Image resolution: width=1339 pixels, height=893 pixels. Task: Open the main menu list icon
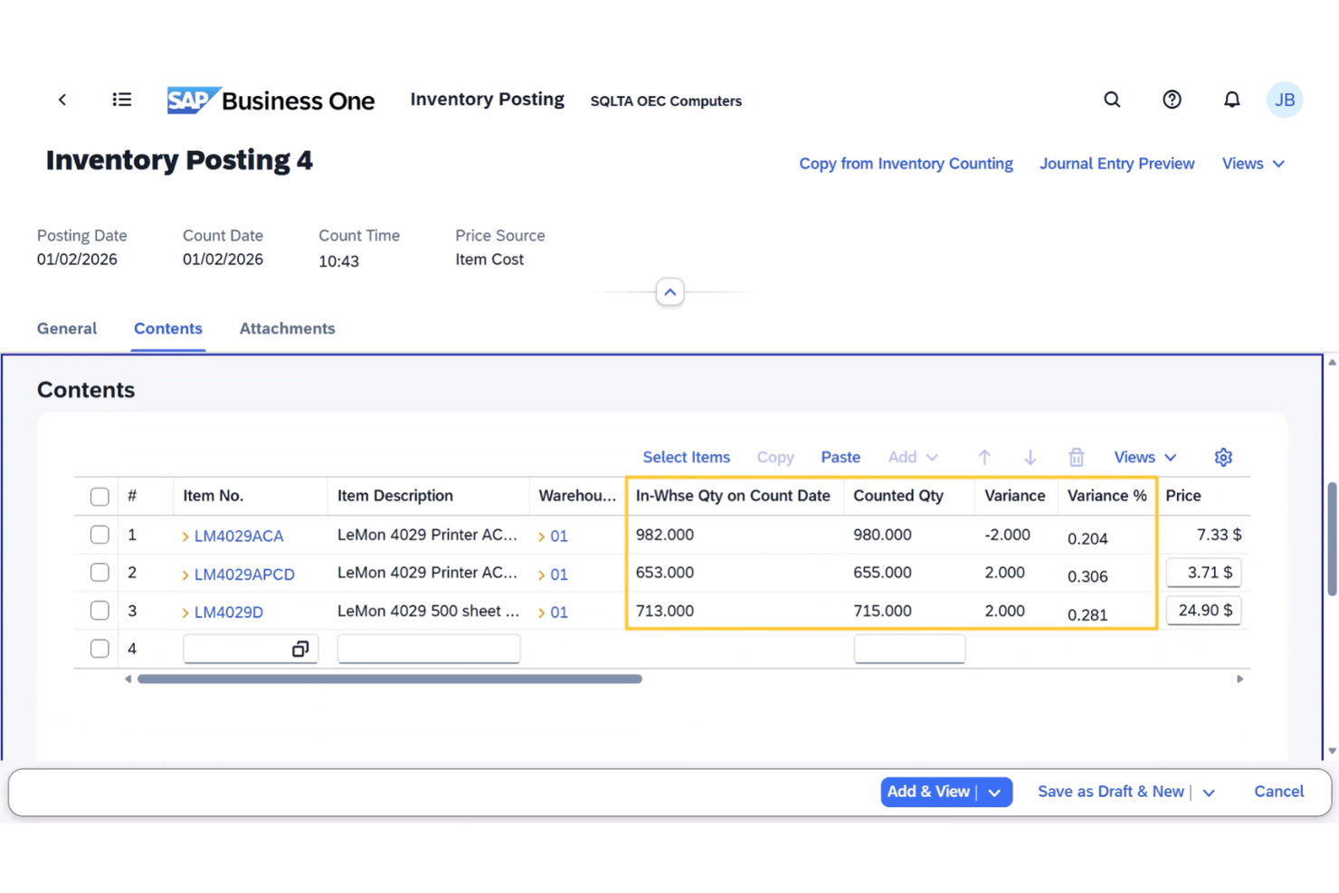[x=122, y=100]
